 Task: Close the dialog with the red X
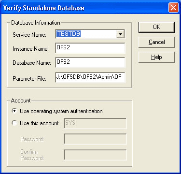pyautogui.click(x=173, y=8)
